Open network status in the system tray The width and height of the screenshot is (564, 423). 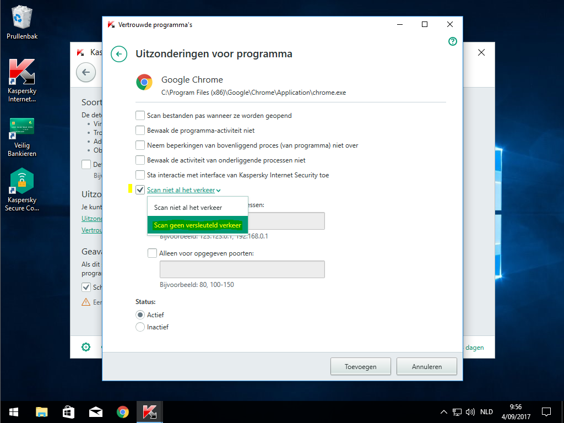point(457,412)
